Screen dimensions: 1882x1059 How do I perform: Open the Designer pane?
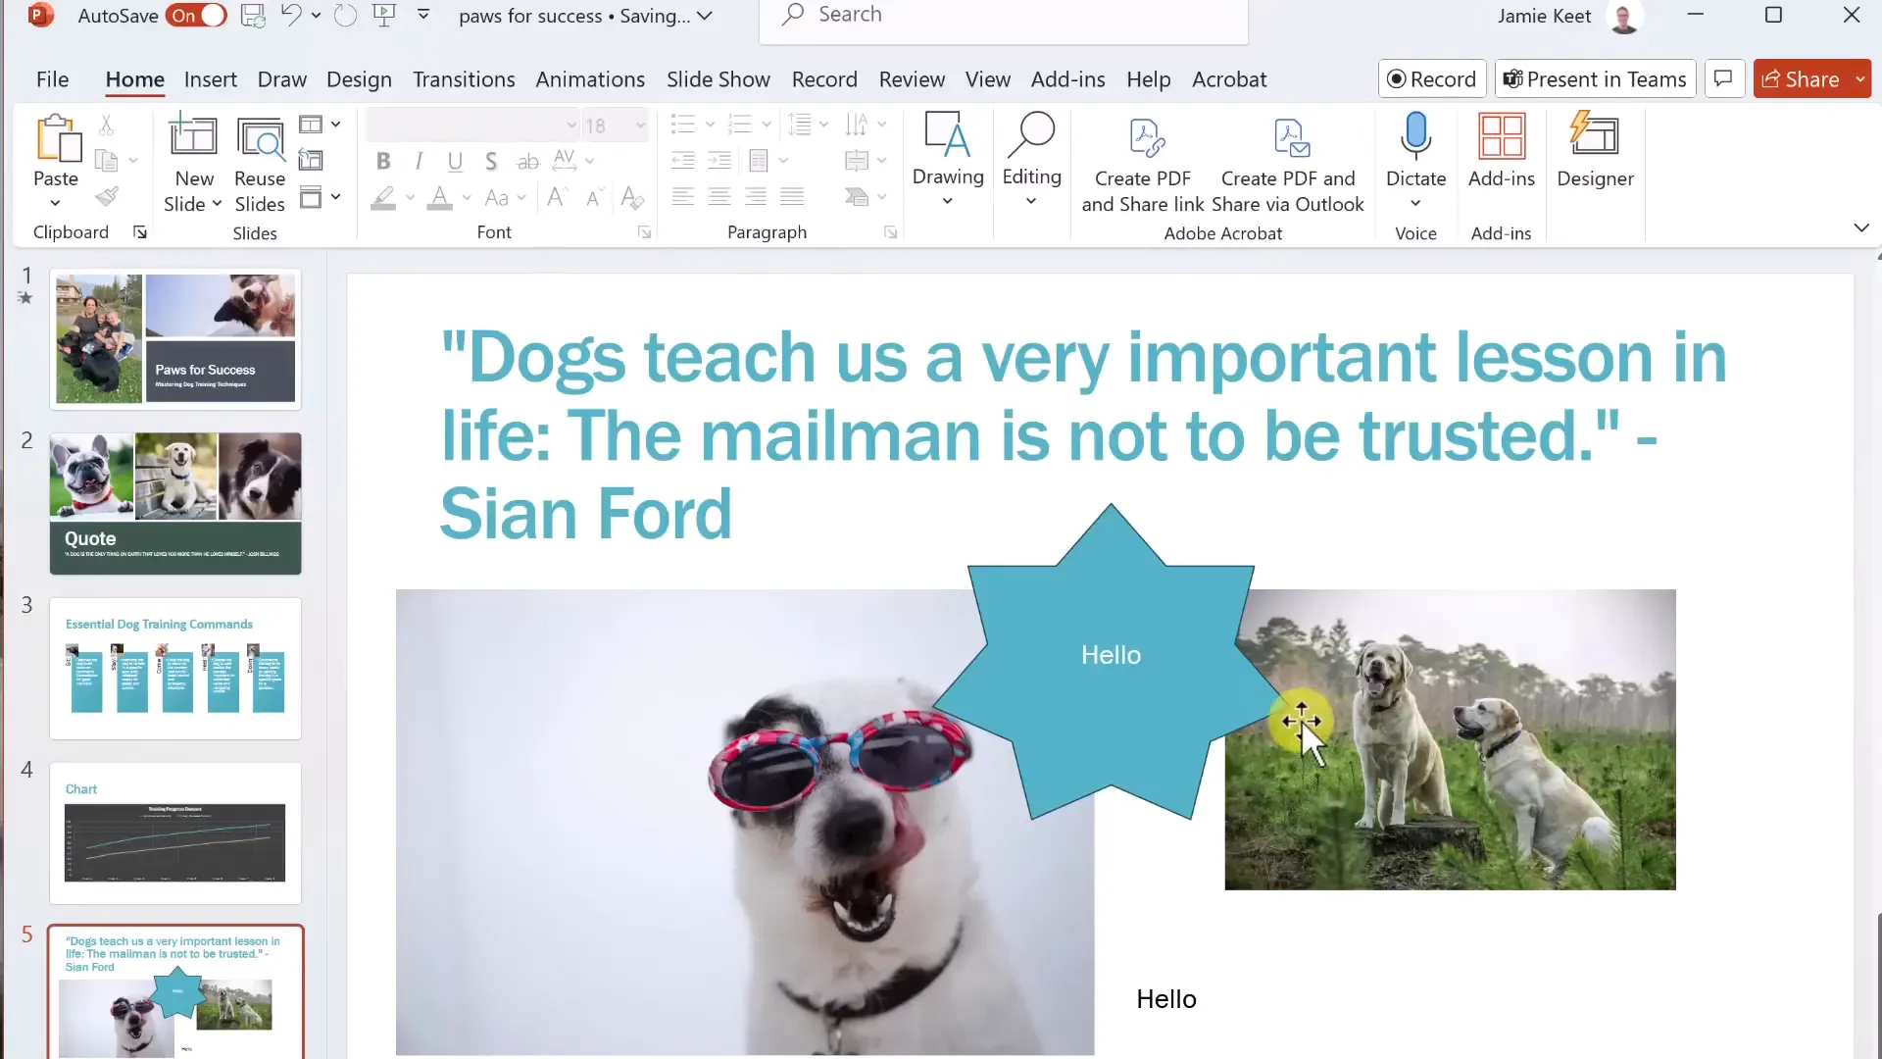tap(1595, 151)
